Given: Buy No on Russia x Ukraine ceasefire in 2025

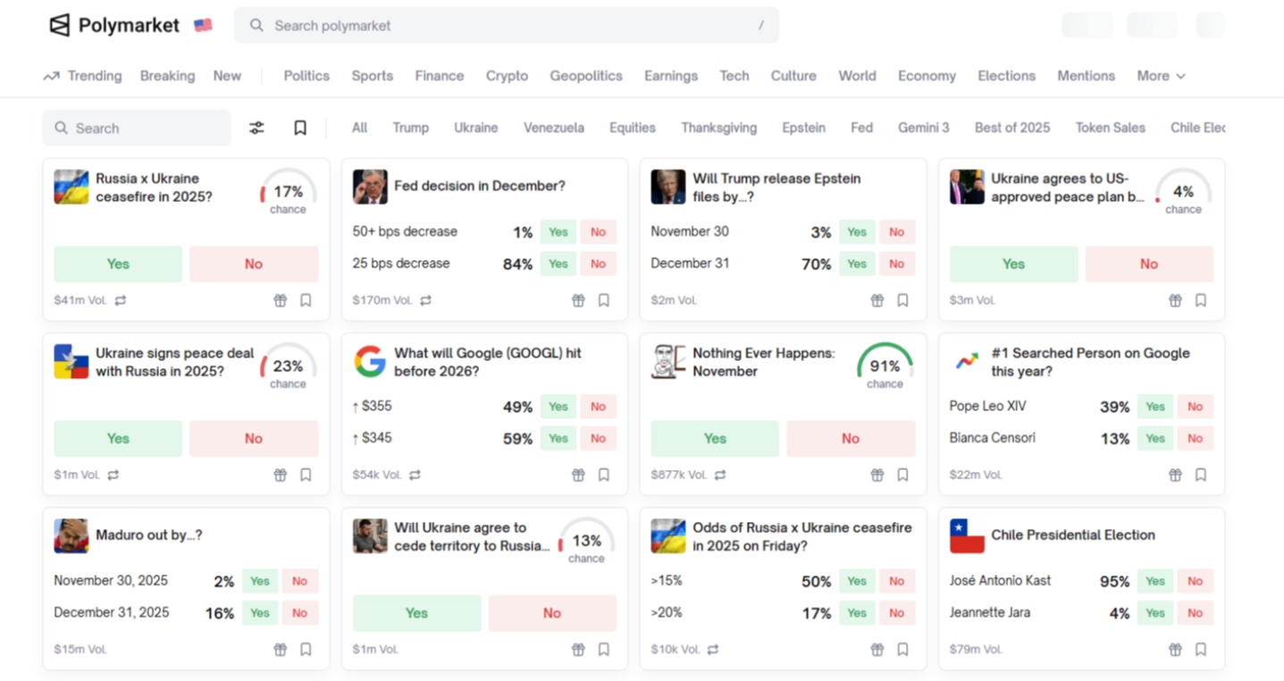Looking at the screenshot, I should click(x=254, y=264).
